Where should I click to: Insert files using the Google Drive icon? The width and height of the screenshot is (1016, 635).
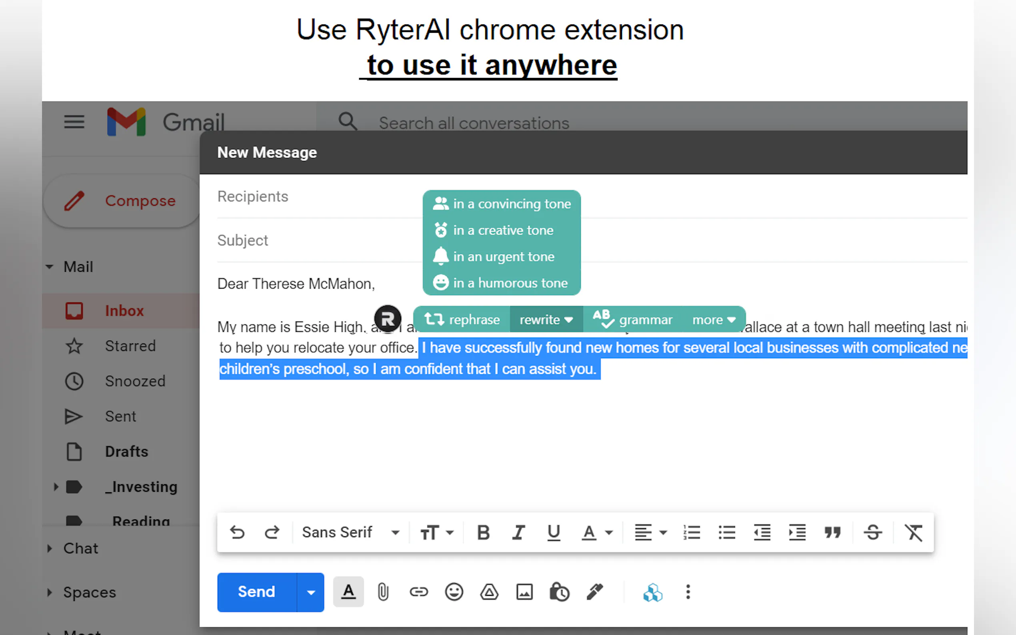(x=489, y=592)
